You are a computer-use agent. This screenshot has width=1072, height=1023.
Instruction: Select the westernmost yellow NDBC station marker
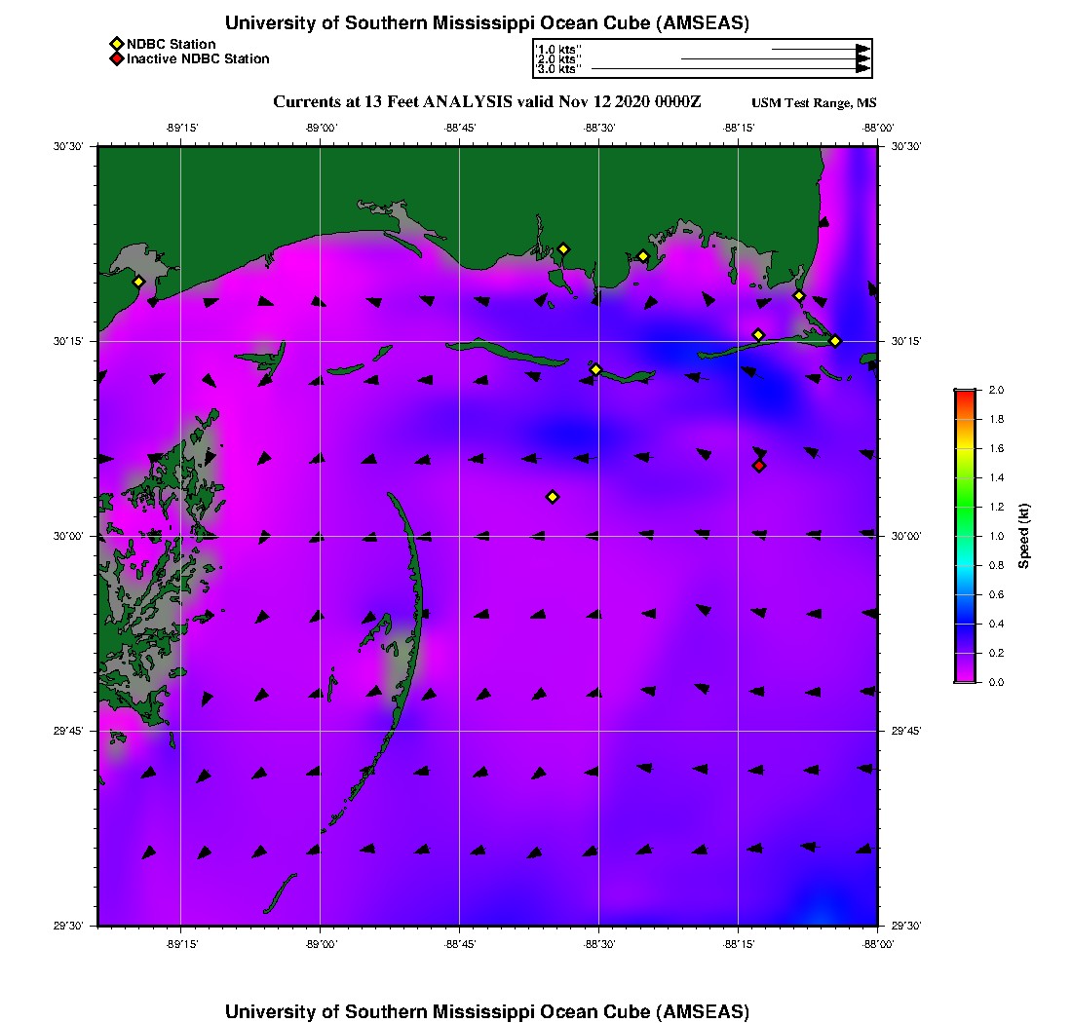139,282
